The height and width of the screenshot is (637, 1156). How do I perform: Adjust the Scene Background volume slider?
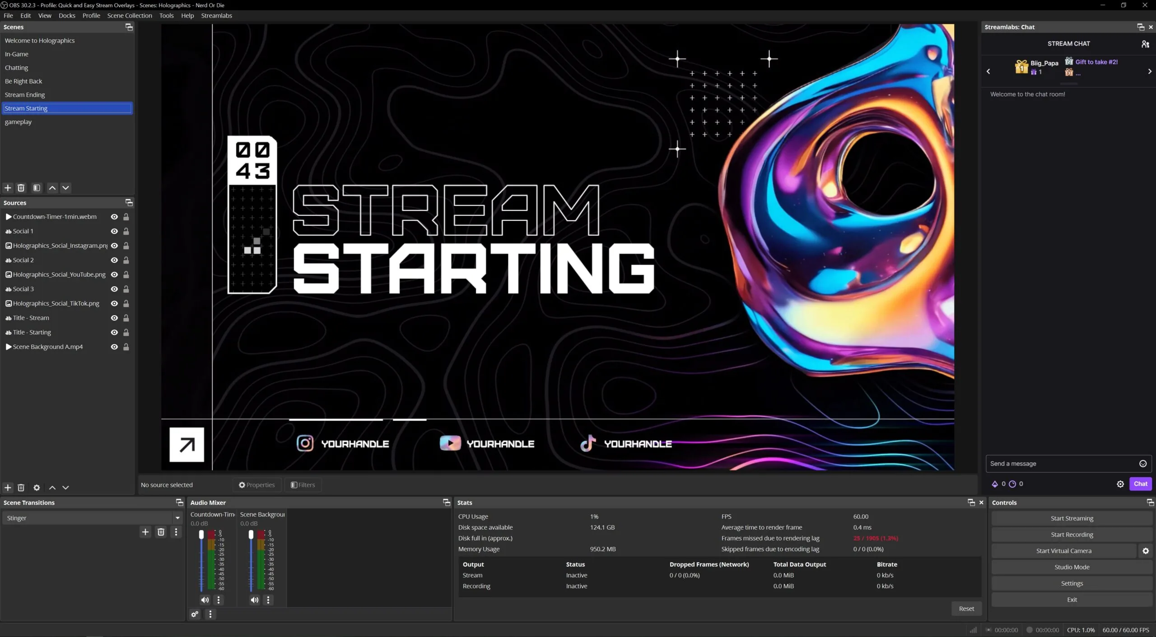[251, 561]
